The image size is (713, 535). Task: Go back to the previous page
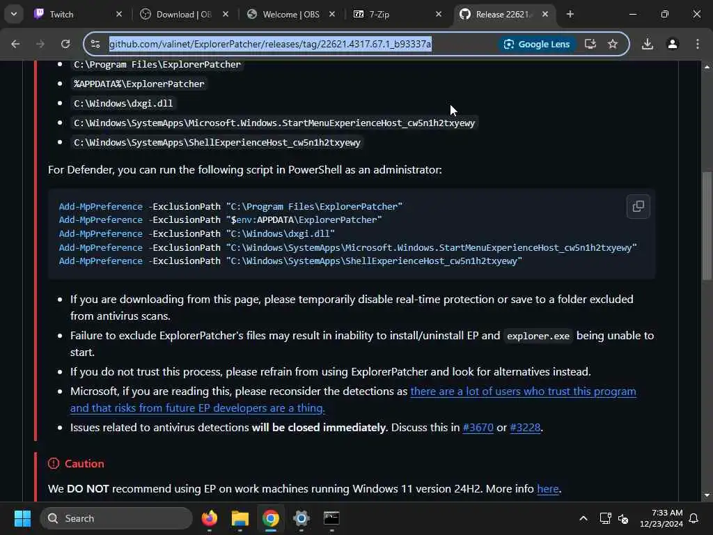click(x=15, y=44)
